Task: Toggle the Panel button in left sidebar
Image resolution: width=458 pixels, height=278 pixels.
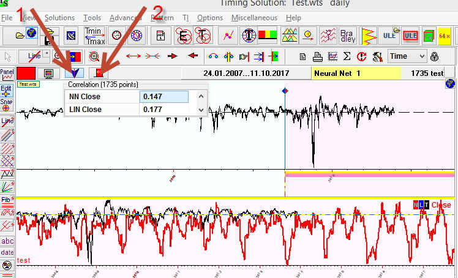Action: tap(7, 74)
